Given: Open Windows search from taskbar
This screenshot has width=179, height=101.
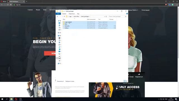Looking at the screenshot, I should [7, 99].
